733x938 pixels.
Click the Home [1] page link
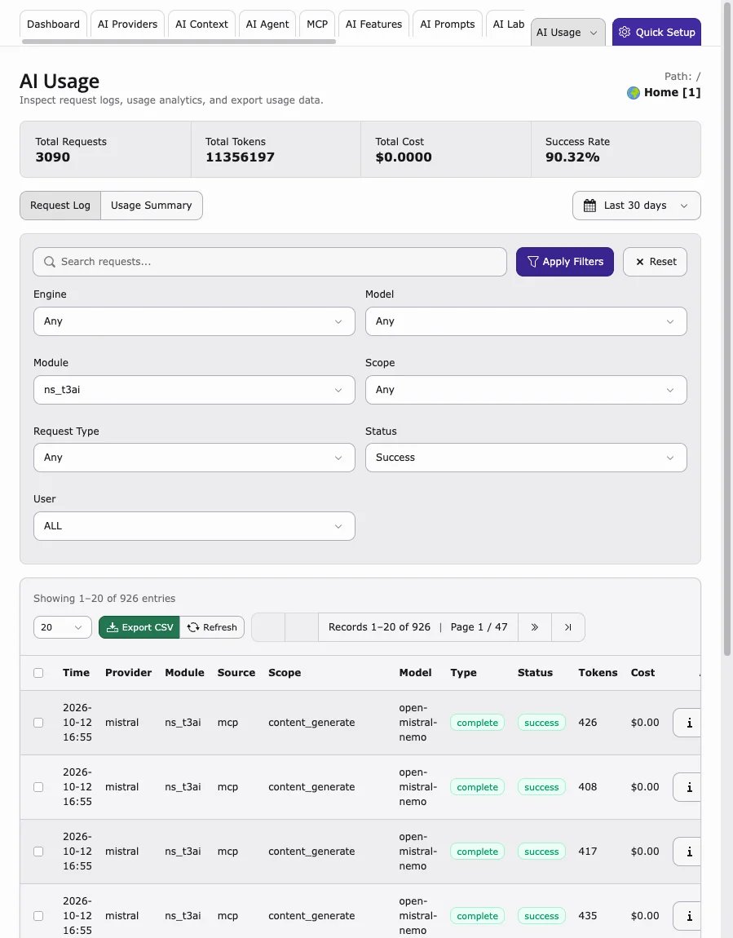[x=672, y=93]
